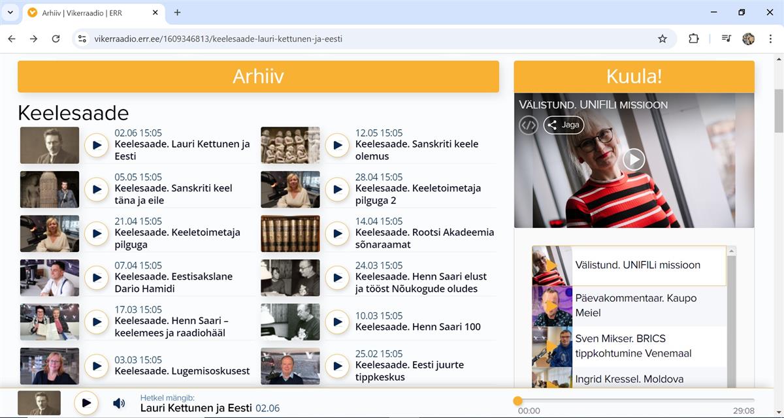Play Sanskriti keele olemus episode
Screen dimensions: 784x418
(337, 145)
